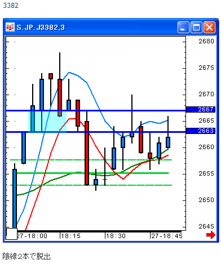Click the 2670 price axis label
Image resolution: width=221 pixels, height=264 pixels.
[x=206, y=94]
